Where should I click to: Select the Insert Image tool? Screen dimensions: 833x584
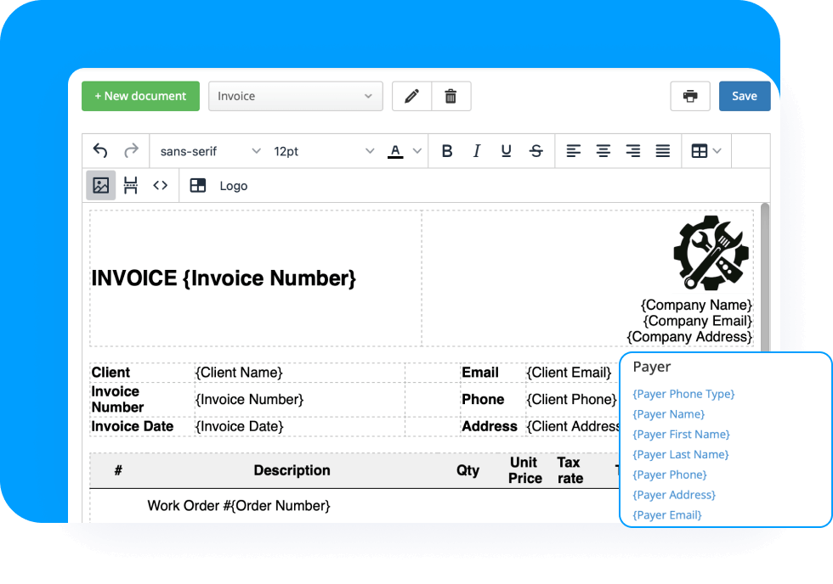click(x=101, y=185)
